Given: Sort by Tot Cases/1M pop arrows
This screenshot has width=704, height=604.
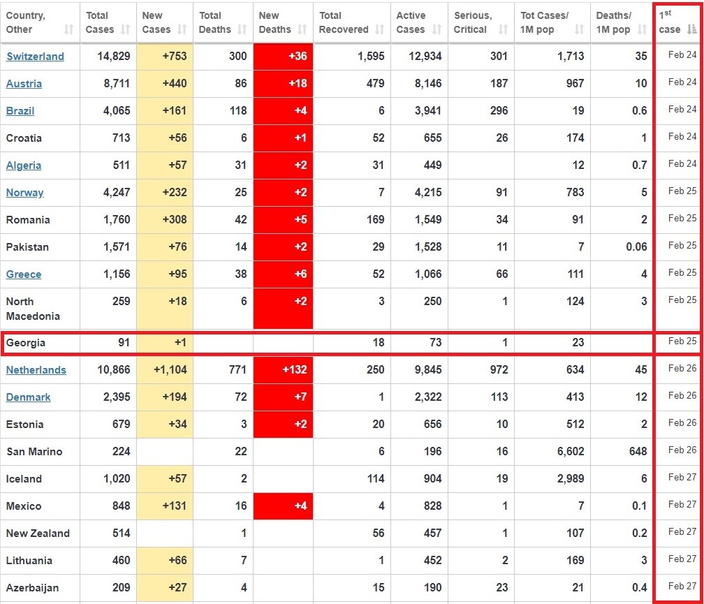Looking at the screenshot, I should (x=580, y=29).
